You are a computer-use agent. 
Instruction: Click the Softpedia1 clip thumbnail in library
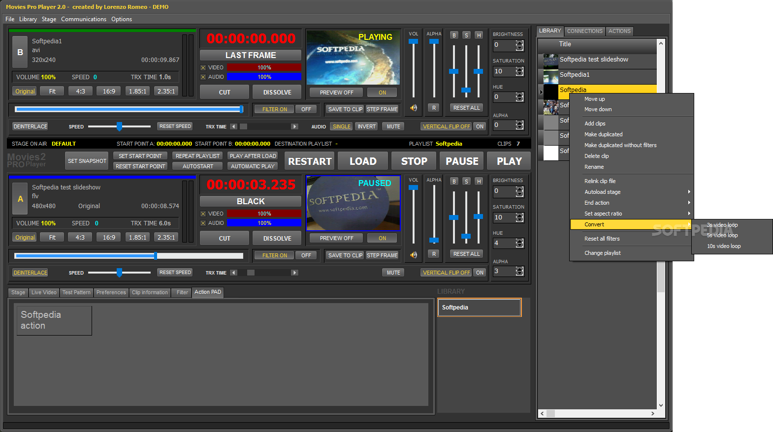pyautogui.click(x=550, y=76)
